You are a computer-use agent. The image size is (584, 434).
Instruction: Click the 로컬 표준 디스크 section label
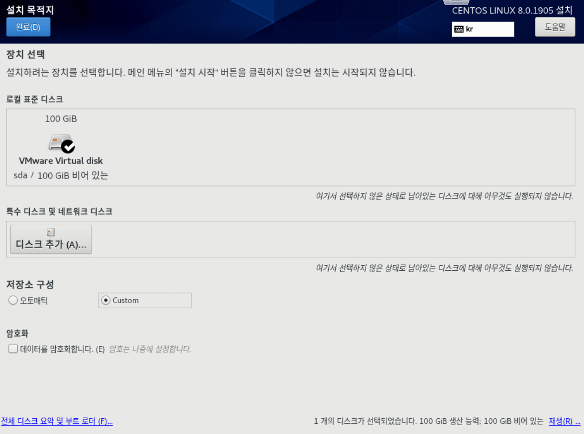tap(34, 99)
